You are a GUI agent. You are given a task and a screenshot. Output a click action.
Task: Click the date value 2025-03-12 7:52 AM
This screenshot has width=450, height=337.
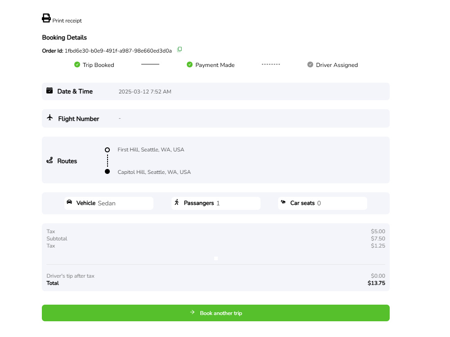(x=145, y=92)
